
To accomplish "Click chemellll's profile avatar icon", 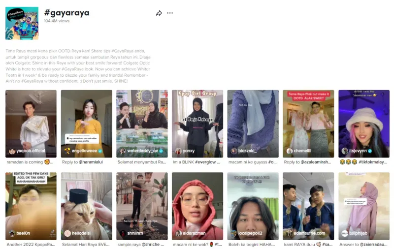I will 290,151.
